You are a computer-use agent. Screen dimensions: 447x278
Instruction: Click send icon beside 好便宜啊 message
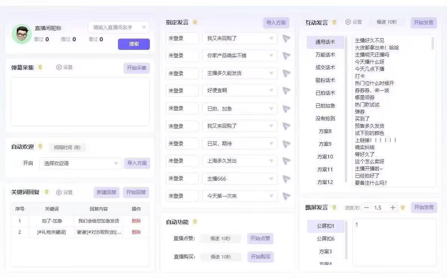[286, 91]
